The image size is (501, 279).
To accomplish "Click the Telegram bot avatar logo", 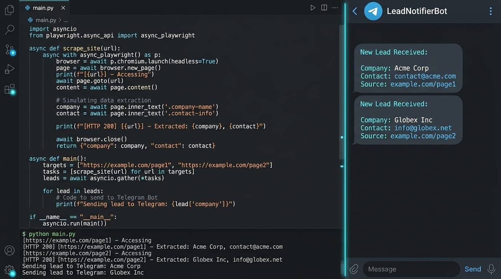I will coord(373,11).
